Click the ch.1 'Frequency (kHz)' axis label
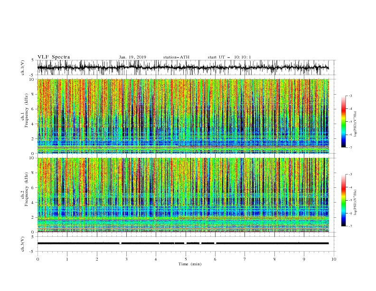The width and height of the screenshot is (376, 291). [26, 110]
